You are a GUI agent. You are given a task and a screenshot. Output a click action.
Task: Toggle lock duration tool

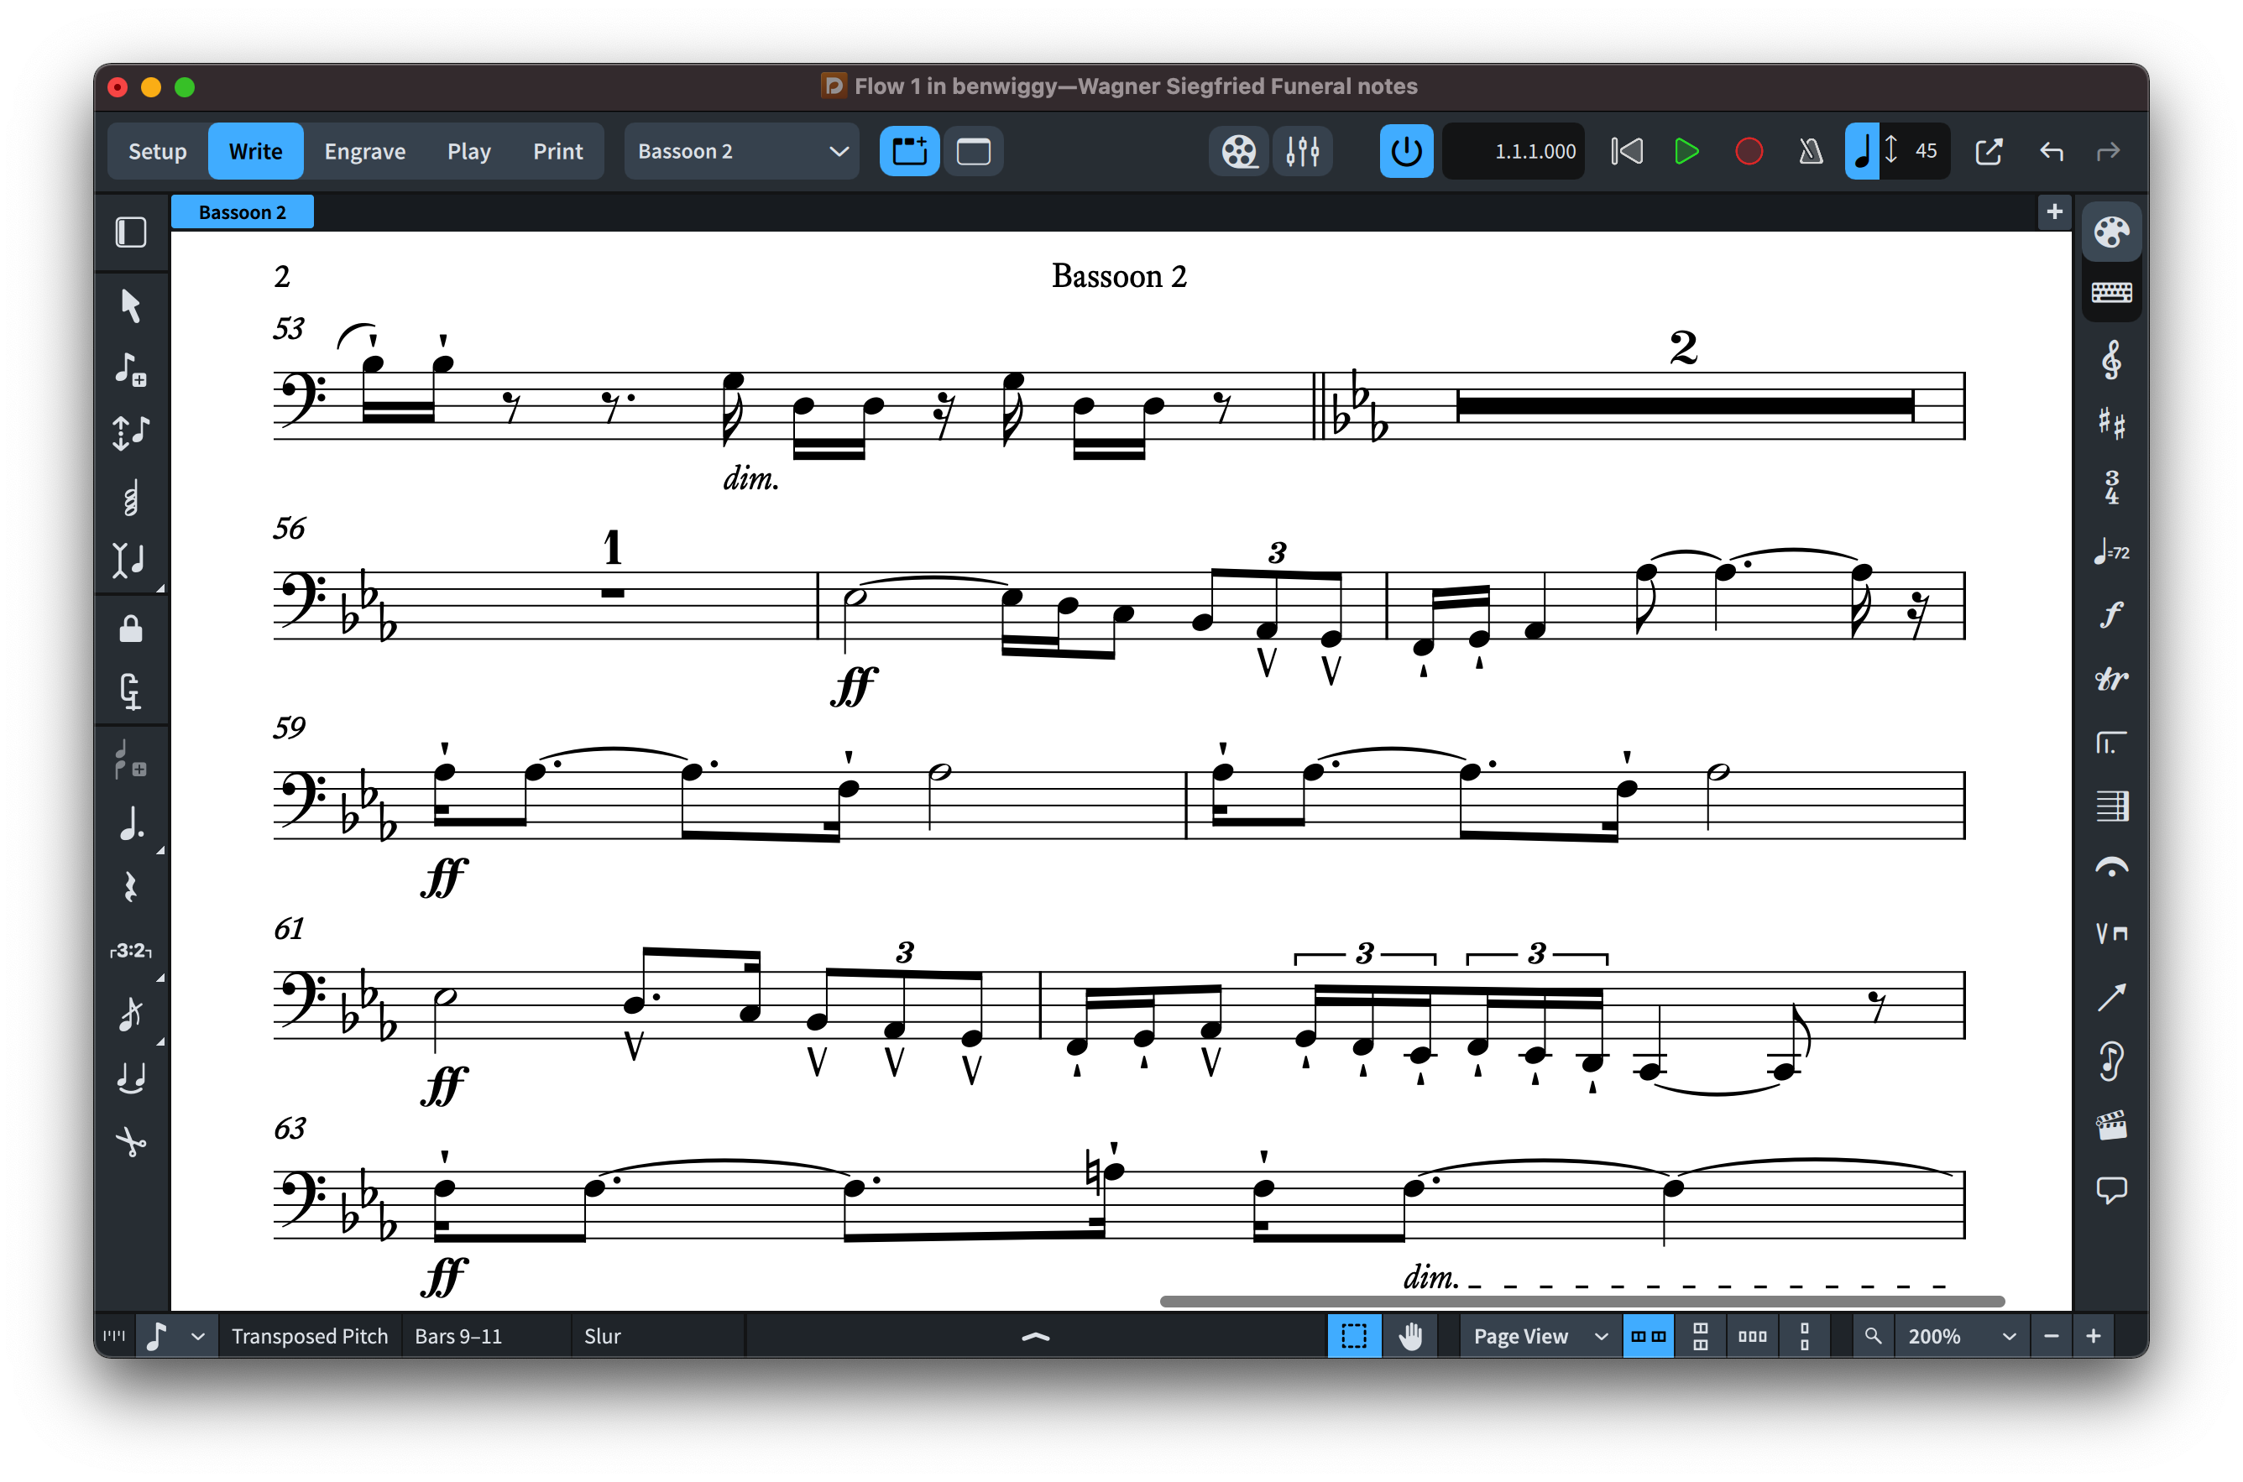click(130, 629)
